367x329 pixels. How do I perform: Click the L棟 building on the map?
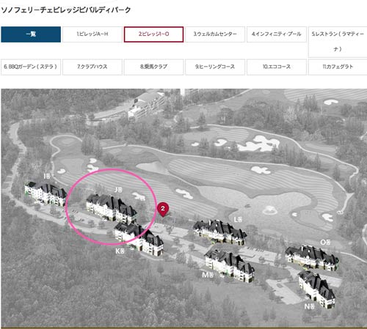click(219, 232)
